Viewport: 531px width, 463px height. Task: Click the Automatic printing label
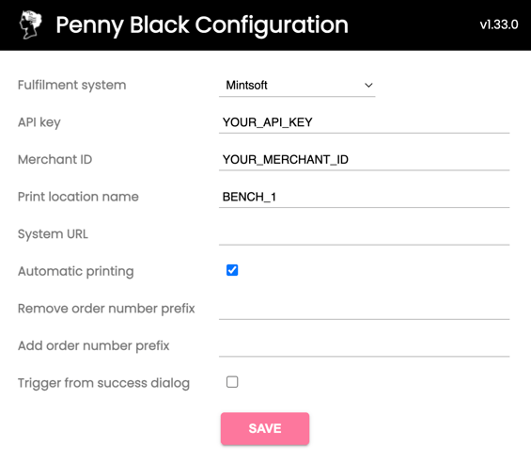pyautogui.click(x=76, y=271)
